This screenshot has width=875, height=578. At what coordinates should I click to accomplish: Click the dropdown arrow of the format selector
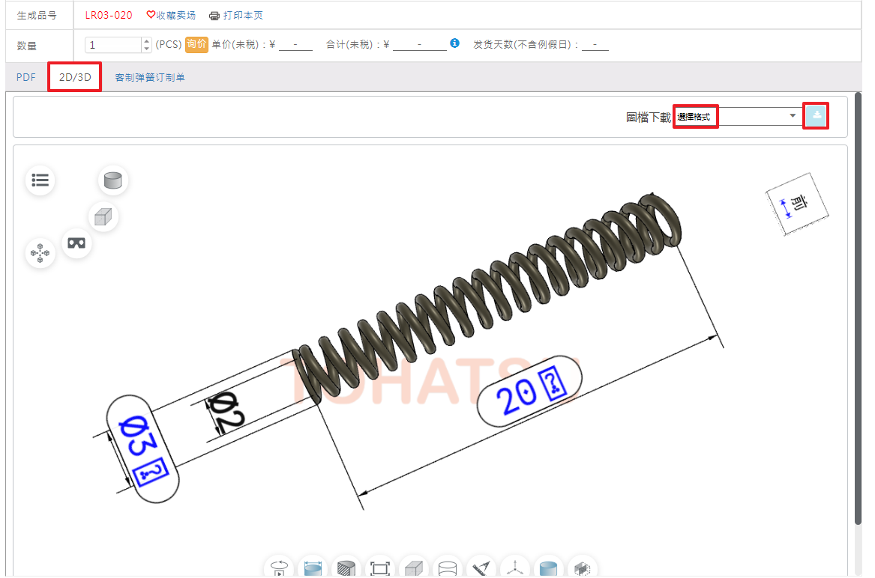(793, 116)
